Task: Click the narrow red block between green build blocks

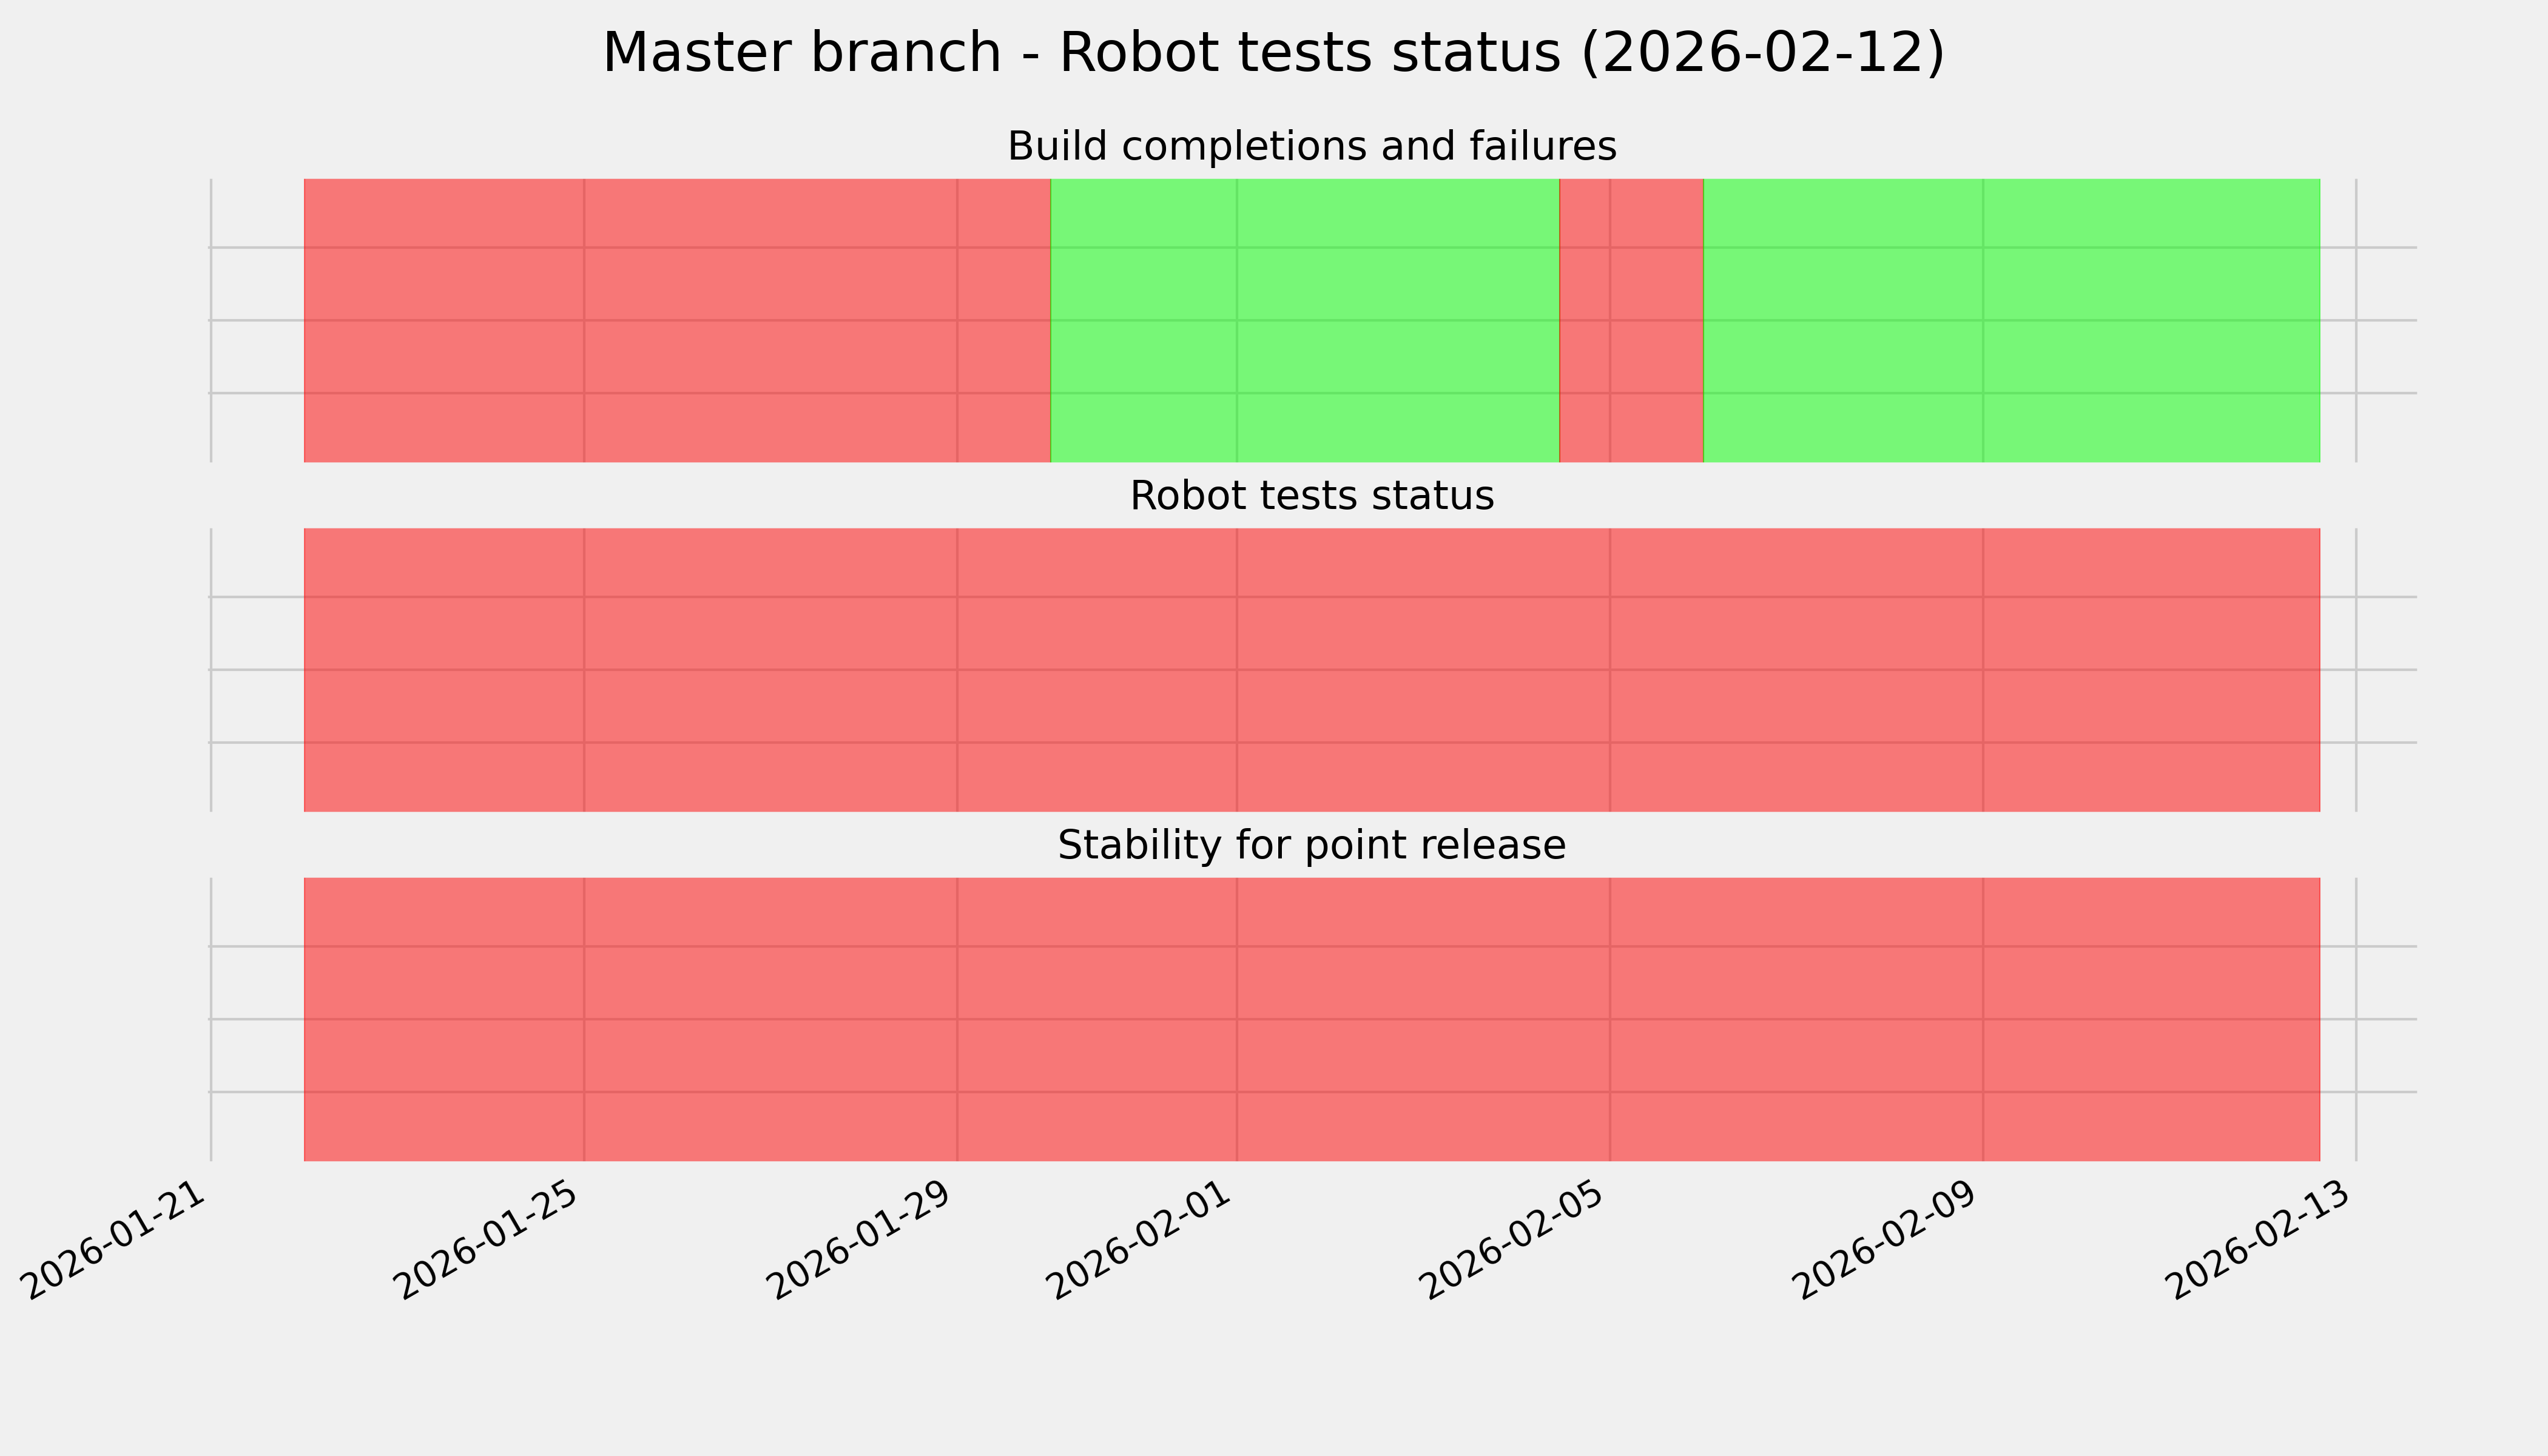Action: point(1631,320)
